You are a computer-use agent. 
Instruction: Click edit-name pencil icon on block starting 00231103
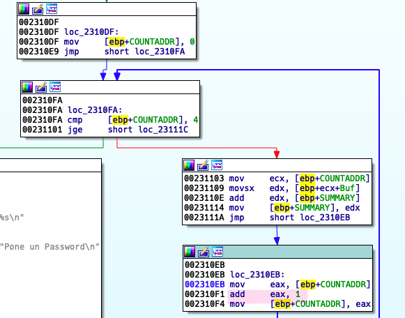pos(203,165)
